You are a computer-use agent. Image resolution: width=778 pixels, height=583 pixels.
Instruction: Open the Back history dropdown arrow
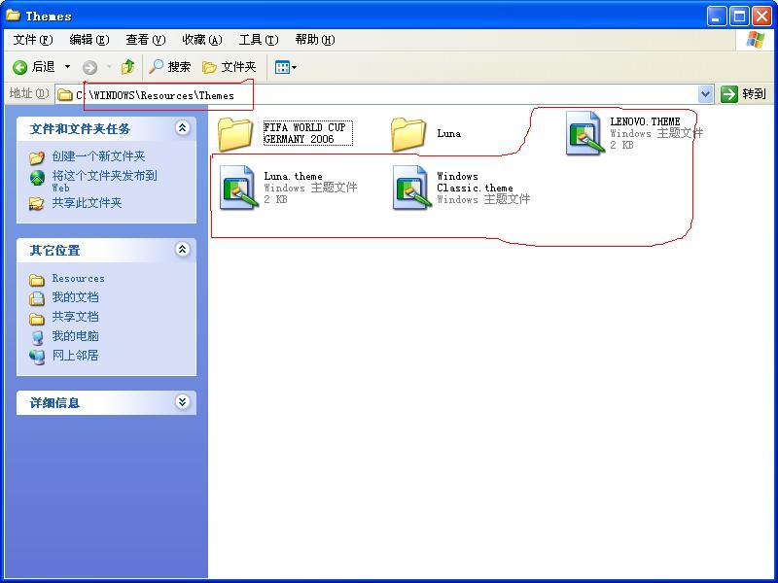tap(67, 66)
